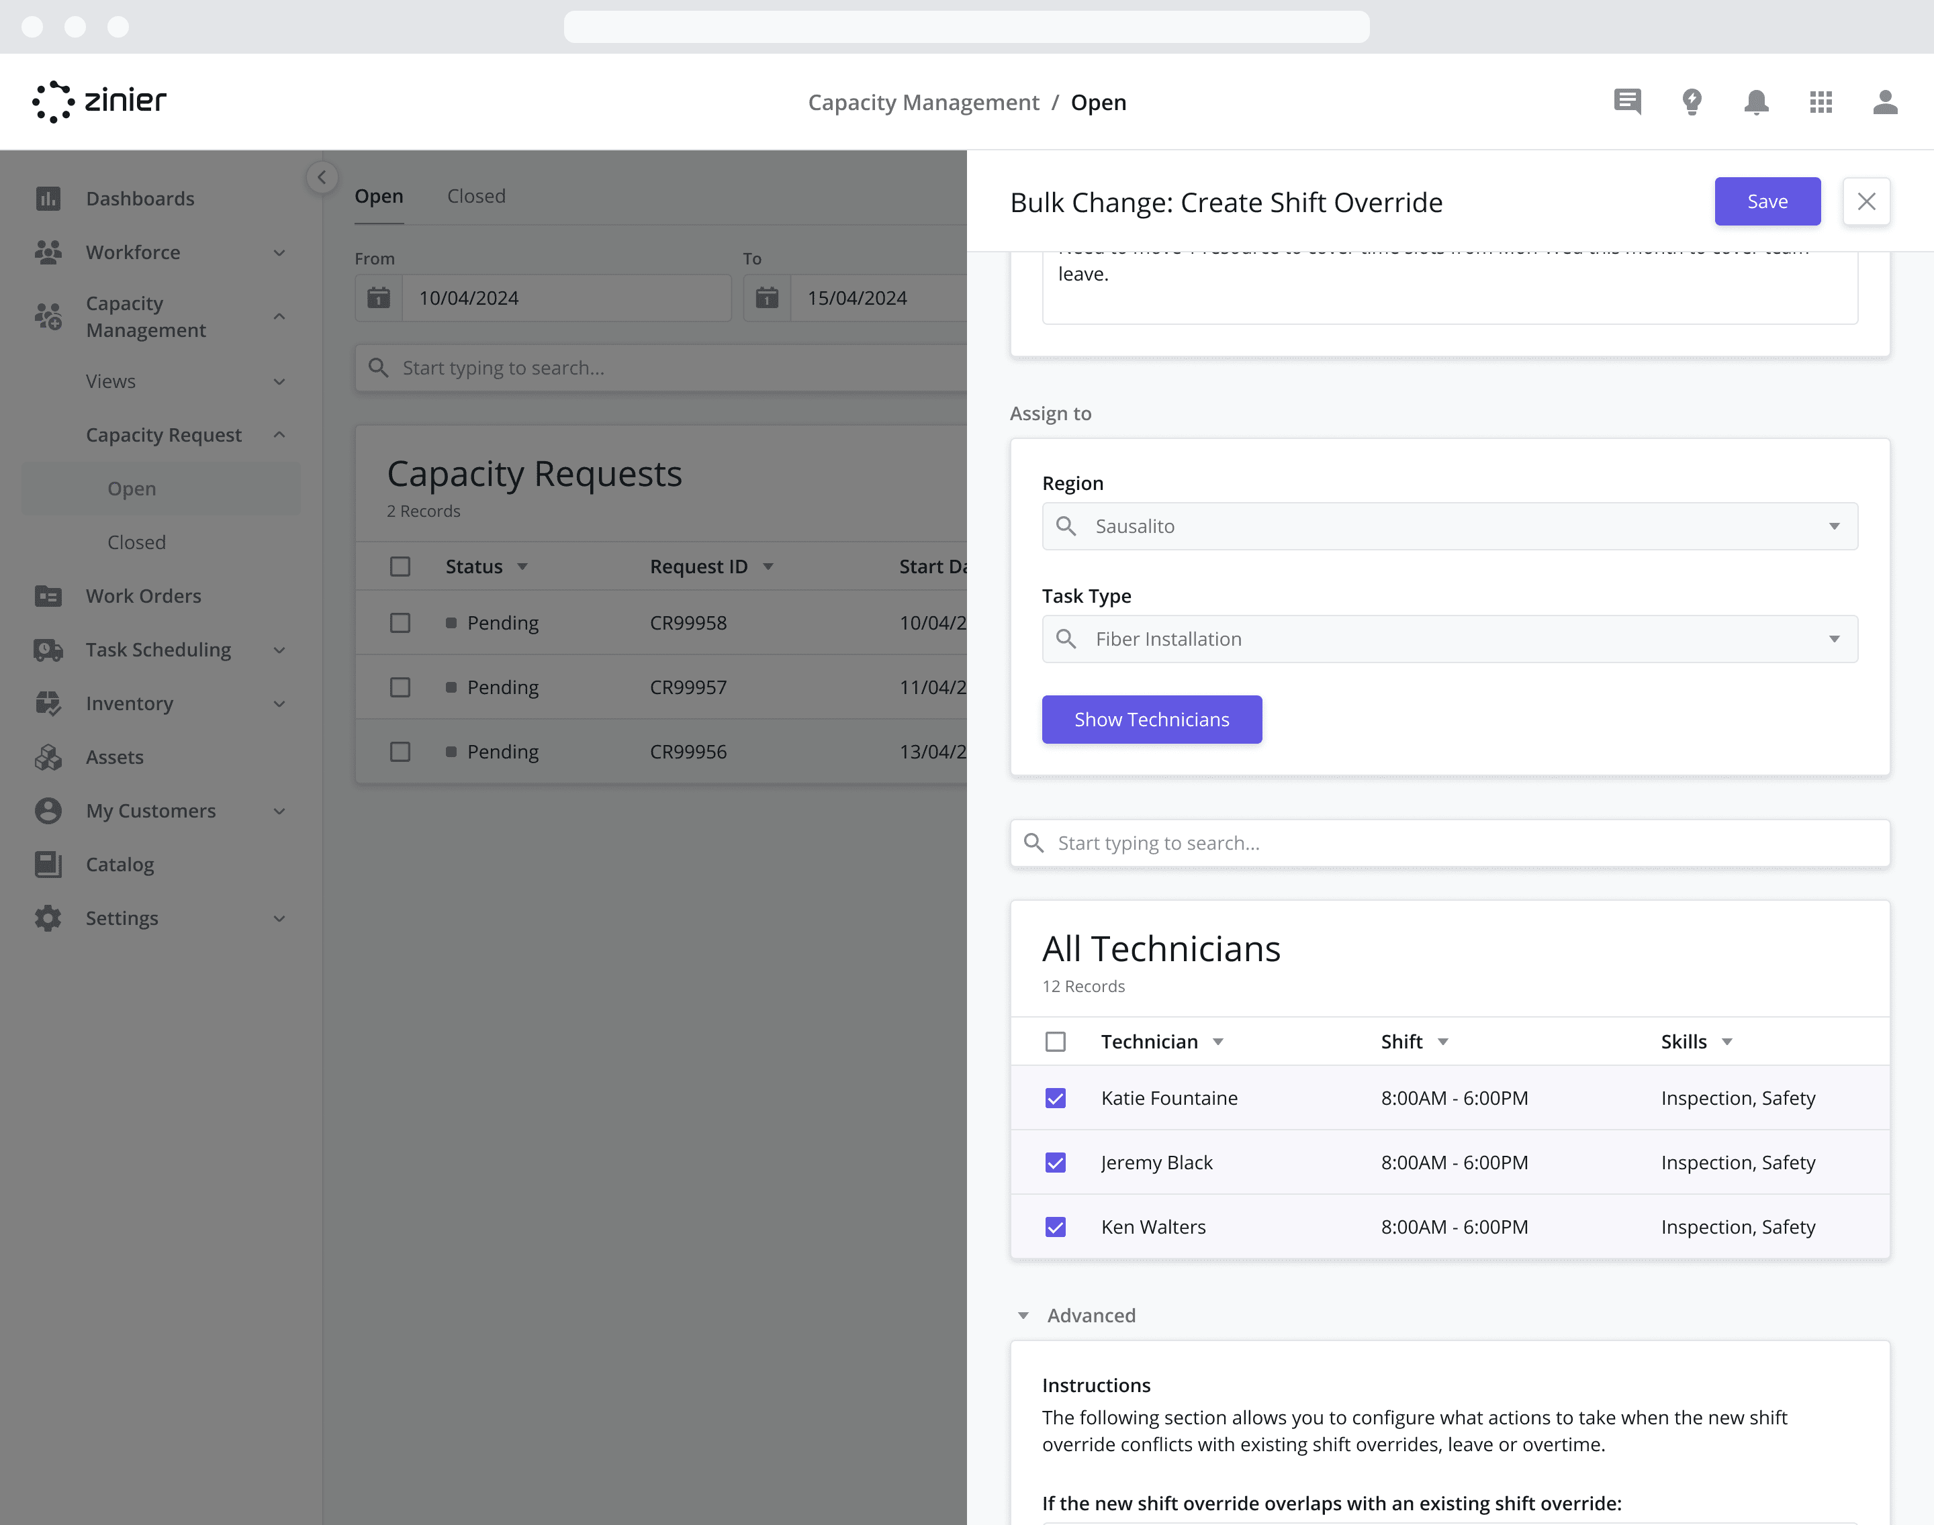Click Capacity Management breadcrumb link
The image size is (1934, 1525).
tap(923, 102)
